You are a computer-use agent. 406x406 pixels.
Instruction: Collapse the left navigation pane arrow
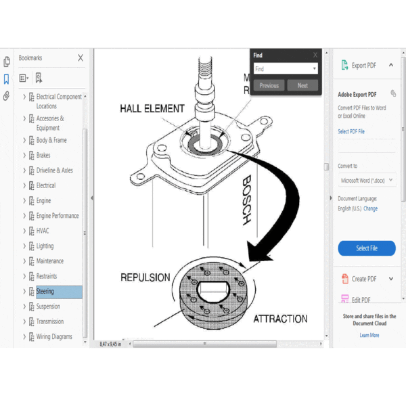92,198
